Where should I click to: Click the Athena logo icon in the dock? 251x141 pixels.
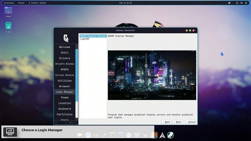coord(162,135)
